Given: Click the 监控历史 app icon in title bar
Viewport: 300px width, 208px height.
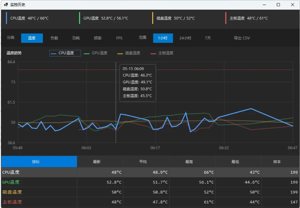Looking at the screenshot, I should tap(6, 5).
